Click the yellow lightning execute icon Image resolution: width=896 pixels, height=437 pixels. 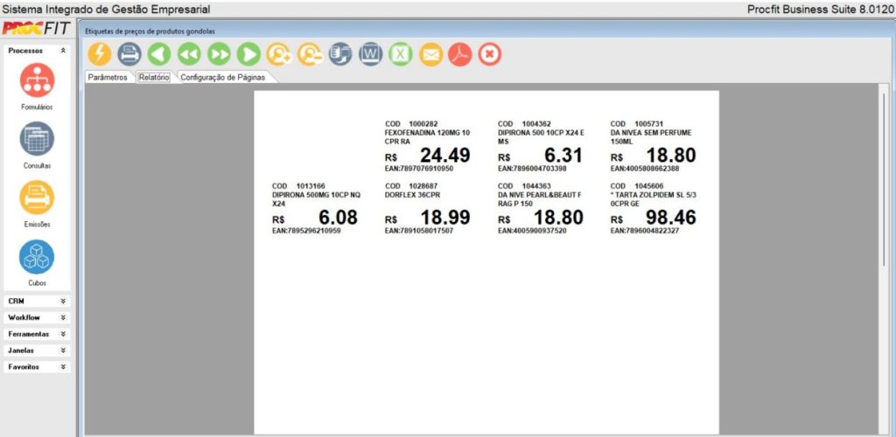coord(100,54)
